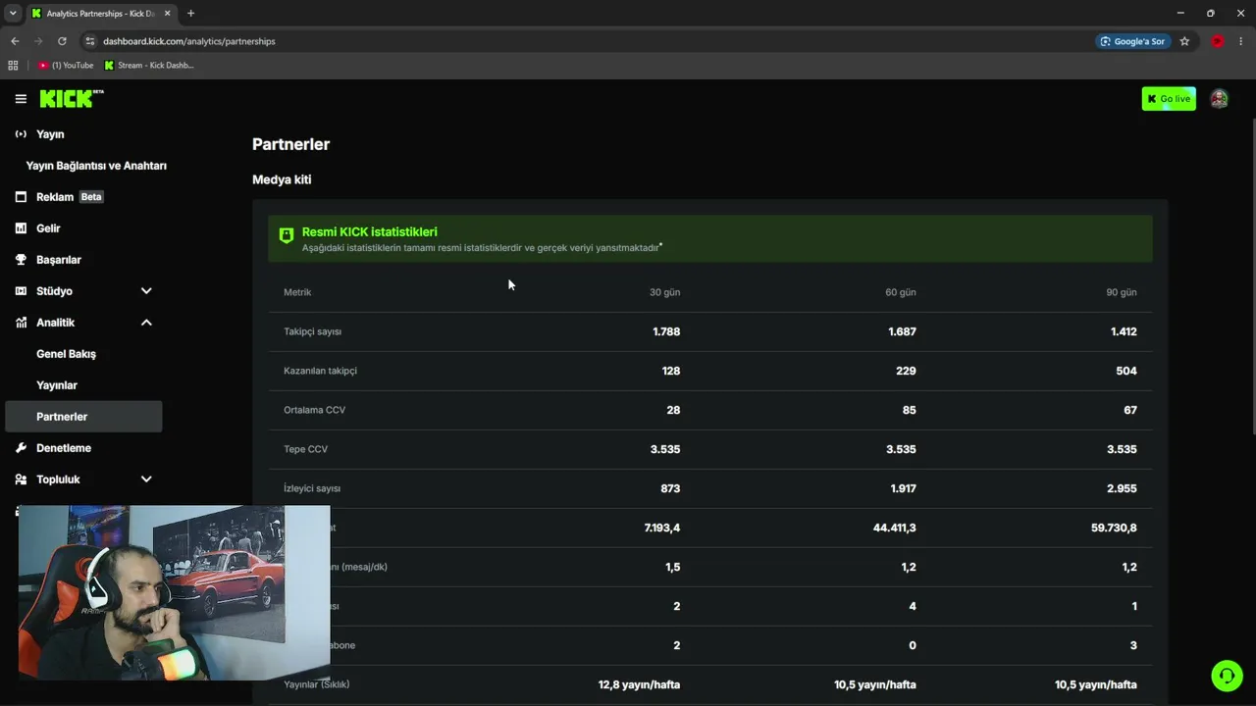Click the Resmi KICK istatistikleri title
This screenshot has width=1256, height=706.
(370, 232)
